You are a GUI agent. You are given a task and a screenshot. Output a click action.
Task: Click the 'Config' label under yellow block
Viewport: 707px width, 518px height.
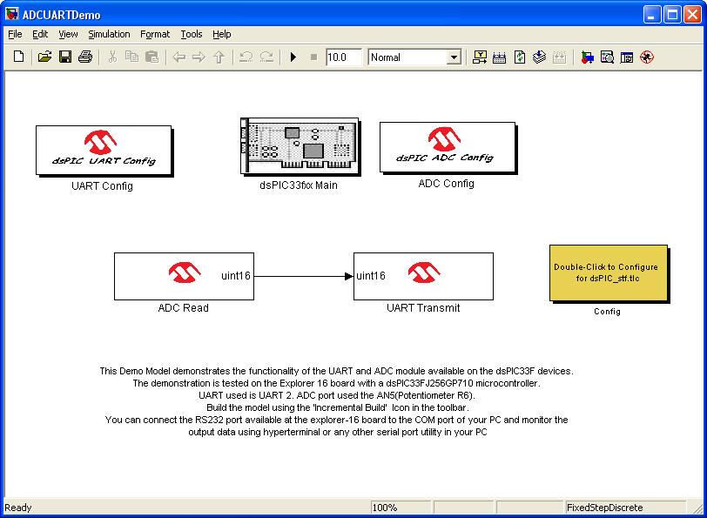click(x=607, y=312)
